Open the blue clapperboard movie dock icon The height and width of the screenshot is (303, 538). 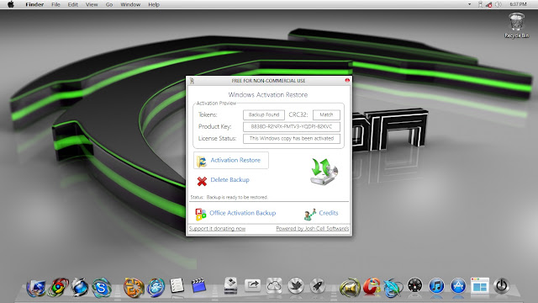coord(198,286)
